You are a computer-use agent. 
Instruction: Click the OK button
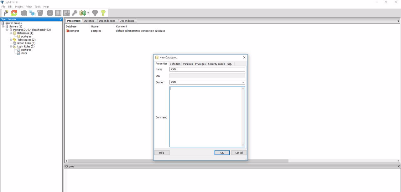point(222,153)
